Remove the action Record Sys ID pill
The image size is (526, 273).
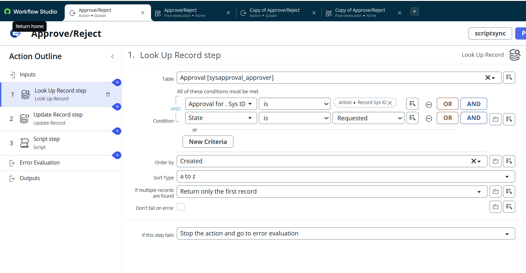[x=390, y=103]
